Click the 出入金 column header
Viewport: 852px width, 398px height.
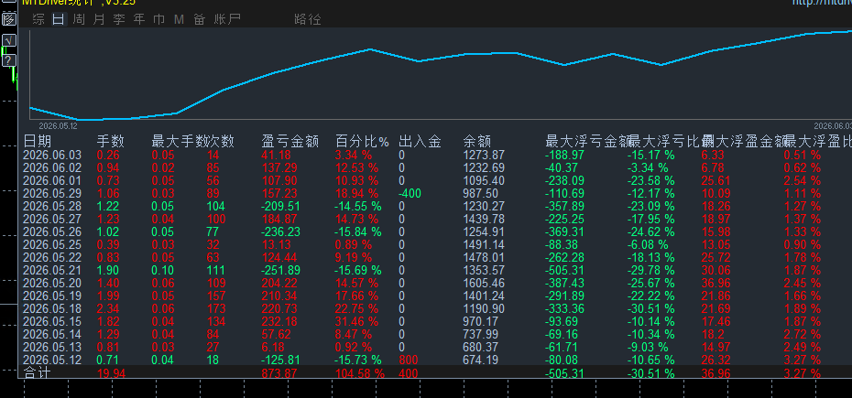(420, 142)
